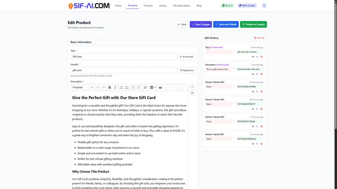Go to the Home tab
Viewport: 337px width, 189px height.
click(118, 5)
